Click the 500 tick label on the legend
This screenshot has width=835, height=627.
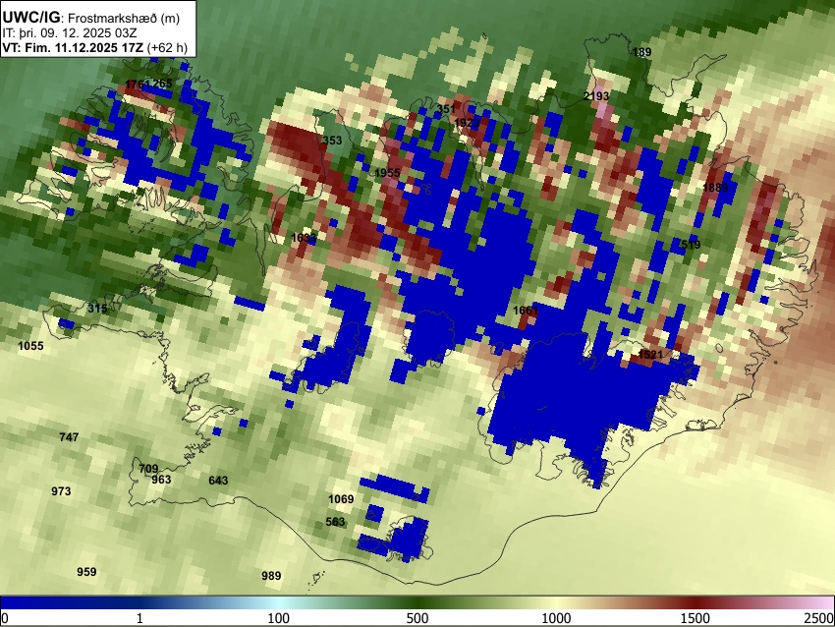click(417, 618)
